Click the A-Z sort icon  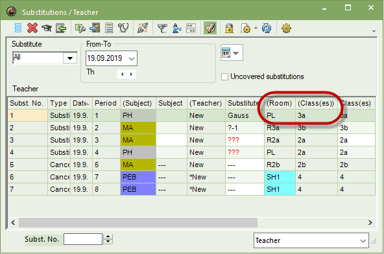coord(176,28)
